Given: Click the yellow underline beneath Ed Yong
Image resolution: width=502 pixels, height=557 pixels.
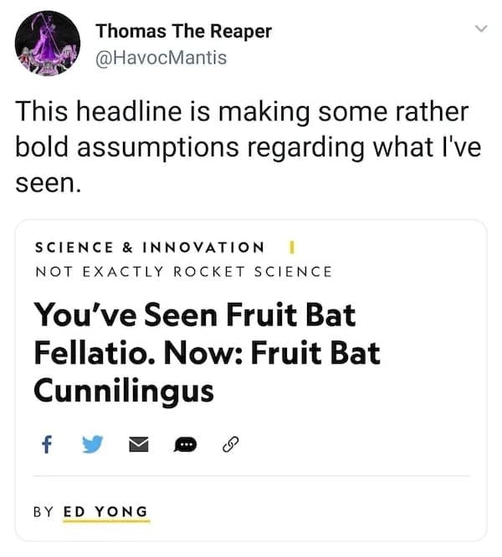Looking at the screenshot, I should coord(105,523).
